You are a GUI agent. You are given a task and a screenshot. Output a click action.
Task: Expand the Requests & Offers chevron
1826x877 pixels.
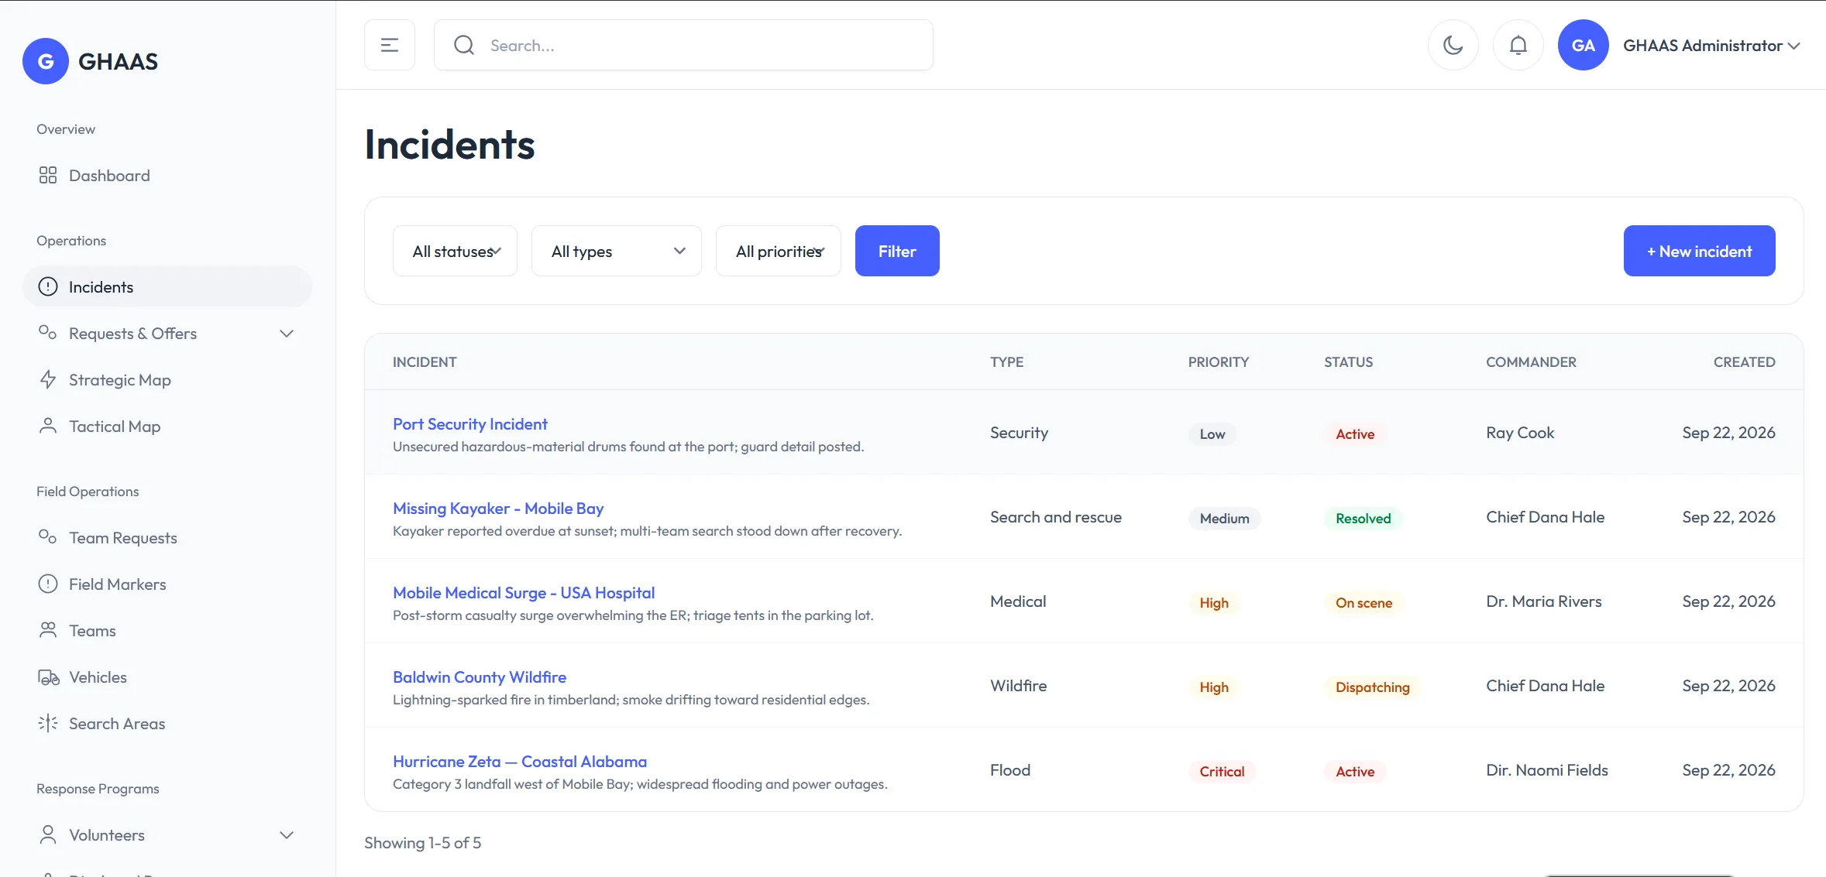(287, 334)
